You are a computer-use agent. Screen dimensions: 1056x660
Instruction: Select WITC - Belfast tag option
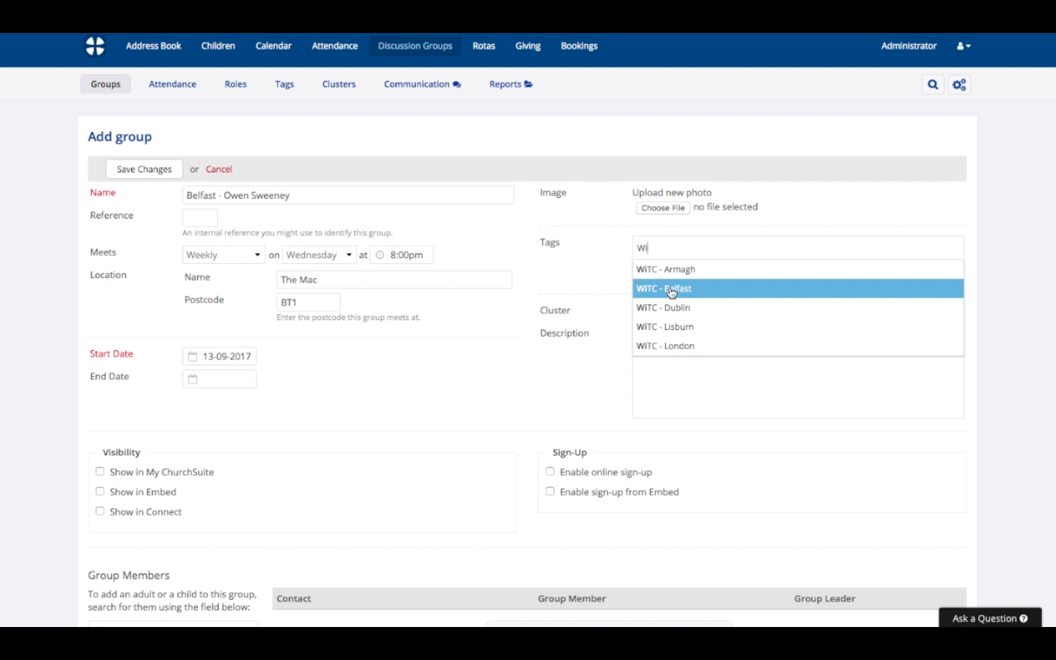(x=798, y=288)
